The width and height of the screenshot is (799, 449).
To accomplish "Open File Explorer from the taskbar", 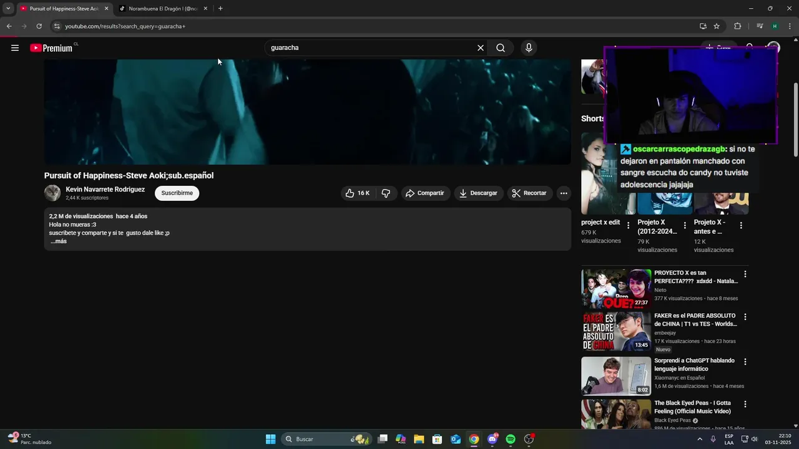I will pyautogui.click(x=419, y=439).
